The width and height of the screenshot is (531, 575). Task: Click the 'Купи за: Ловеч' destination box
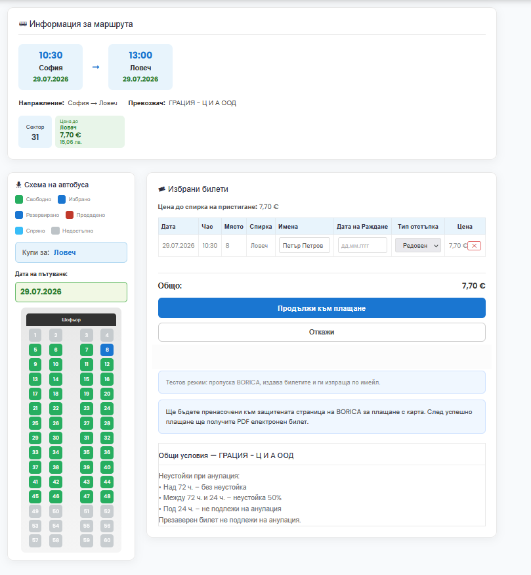click(x=71, y=252)
